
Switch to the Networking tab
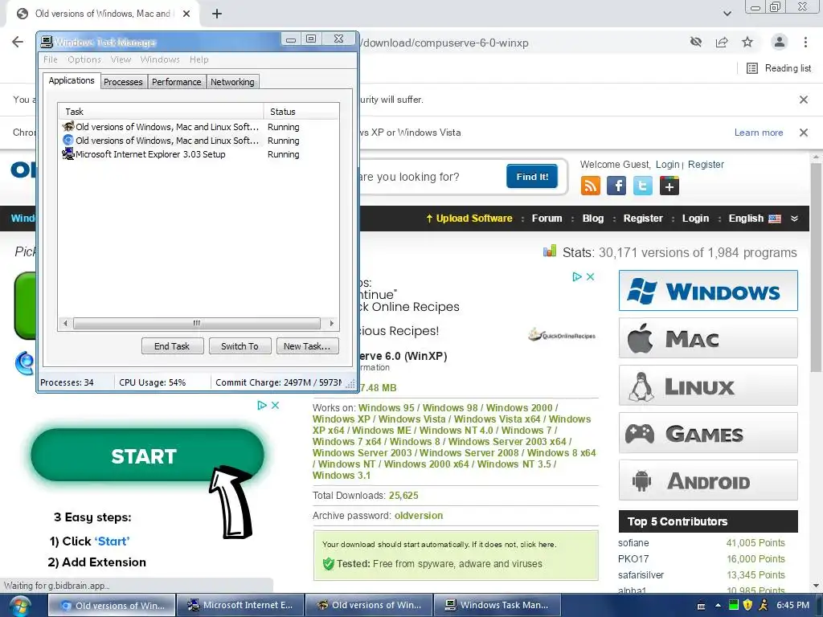(x=232, y=82)
